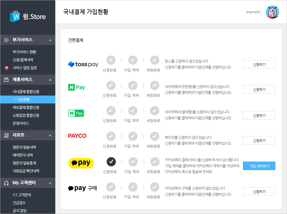Click kakao pay 구매's 세팅완료 check circle
This screenshot has width=287, height=214.
(x=155, y=187)
